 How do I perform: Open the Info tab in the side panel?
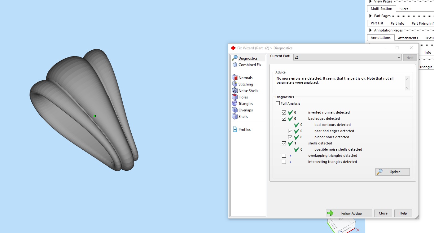(x=428, y=52)
